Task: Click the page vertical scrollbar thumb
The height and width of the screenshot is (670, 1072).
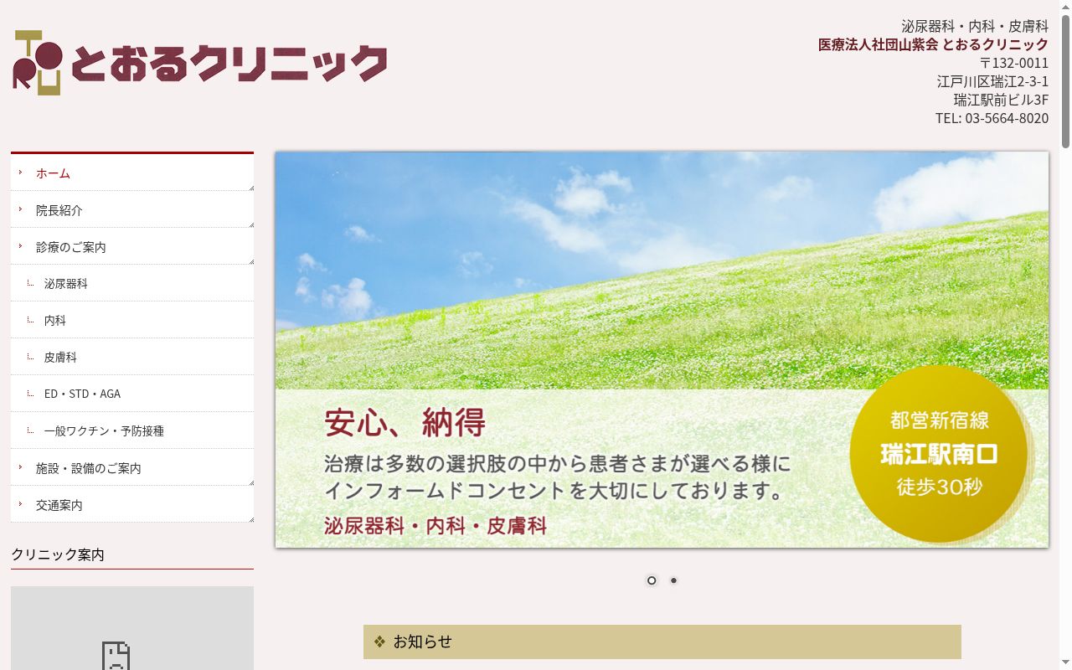Action: pyautogui.click(x=1065, y=81)
